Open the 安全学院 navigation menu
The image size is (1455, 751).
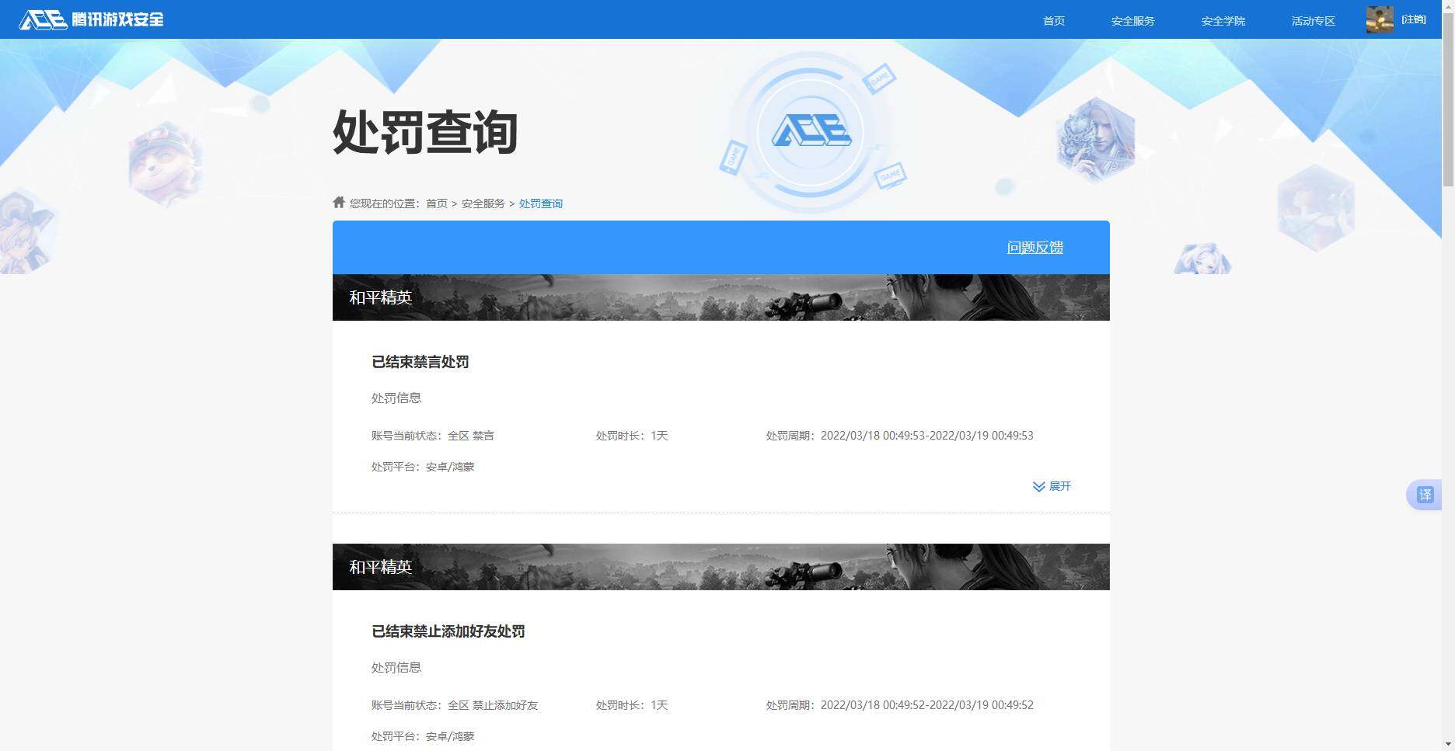[x=1222, y=21]
